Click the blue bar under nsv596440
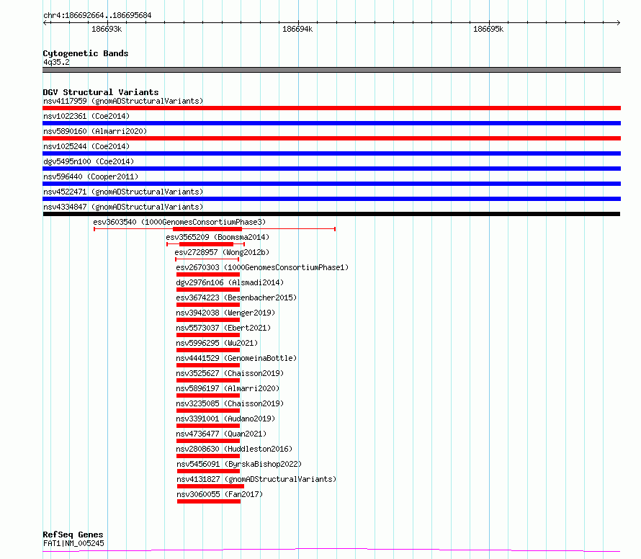641x559 pixels. tap(331, 184)
